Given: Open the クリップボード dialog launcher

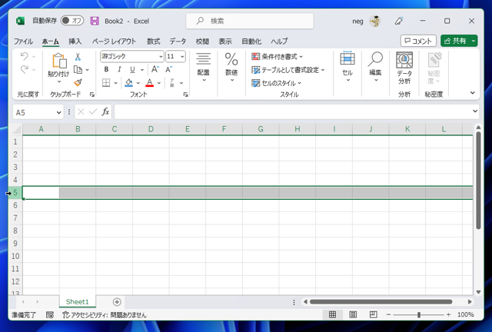Looking at the screenshot, I should [x=92, y=95].
